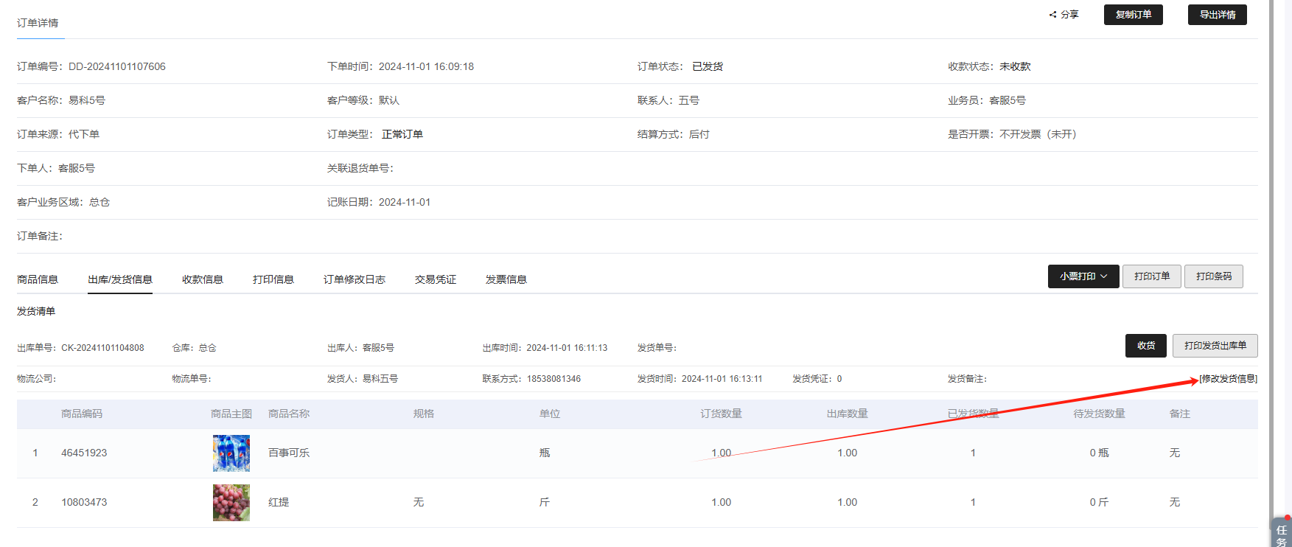Click the floating 任务 icon at bottom right
Image resolution: width=1292 pixels, height=547 pixels.
1282,534
